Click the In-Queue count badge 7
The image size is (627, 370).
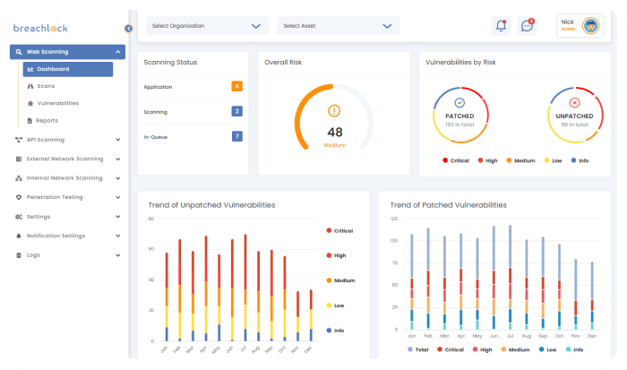click(x=236, y=136)
